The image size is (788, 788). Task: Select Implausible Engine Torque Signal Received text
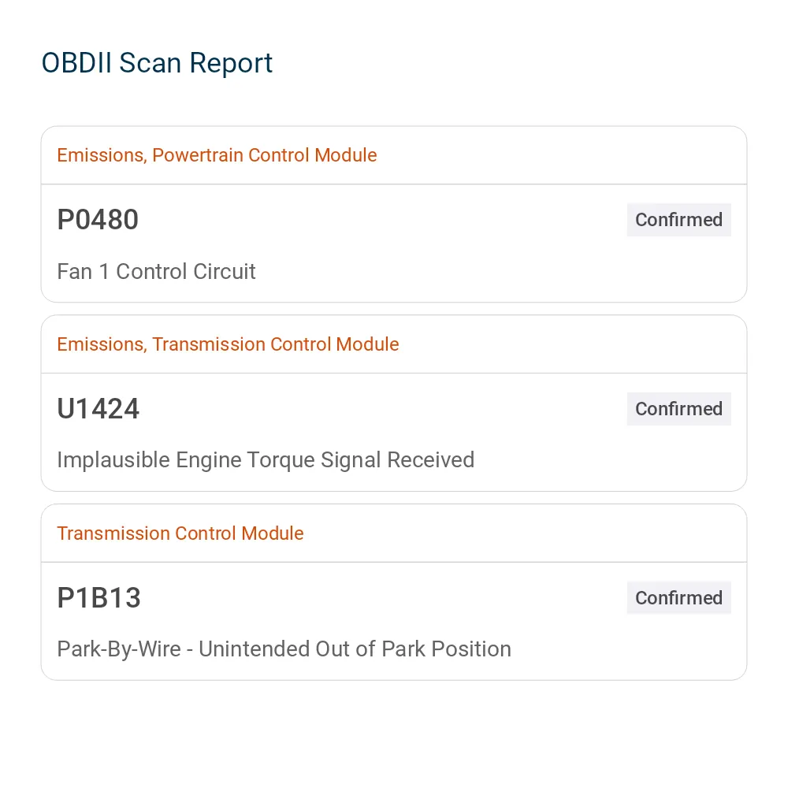(266, 460)
